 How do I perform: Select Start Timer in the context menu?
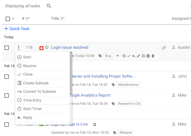[x=32, y=109]
